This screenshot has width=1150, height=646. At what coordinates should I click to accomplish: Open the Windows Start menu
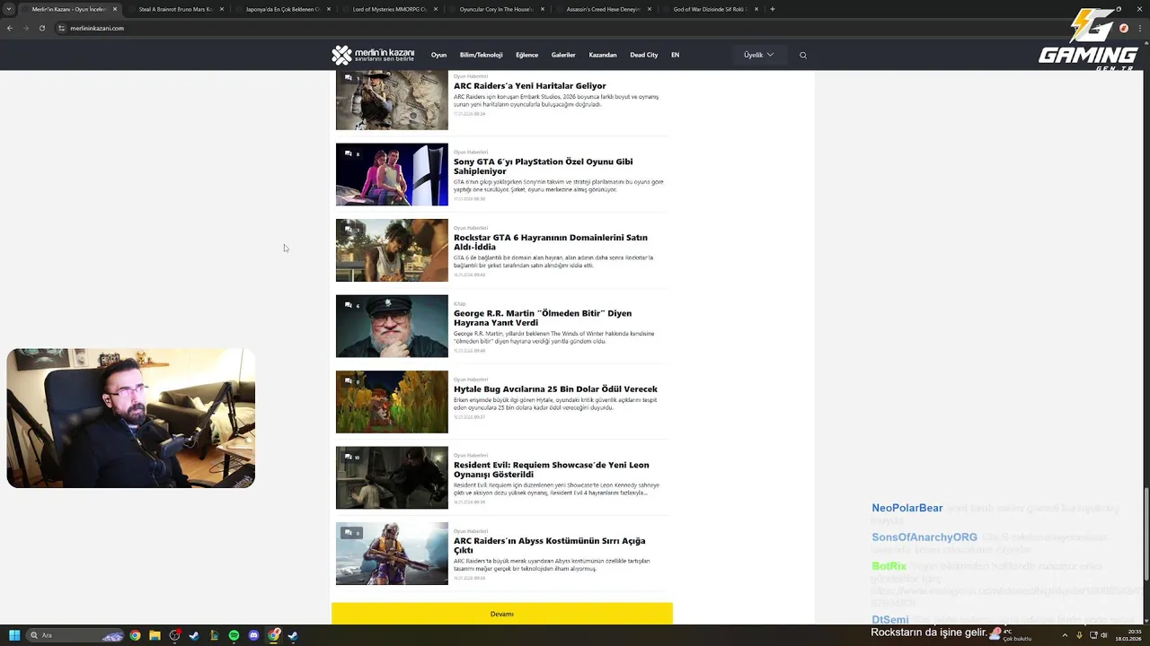(x=14, y=635)
